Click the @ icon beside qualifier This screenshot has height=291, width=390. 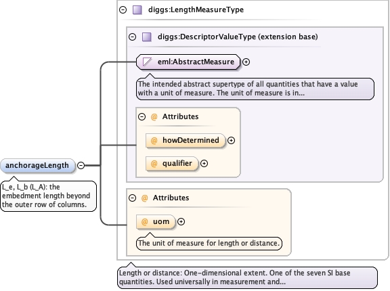[154, 164]
